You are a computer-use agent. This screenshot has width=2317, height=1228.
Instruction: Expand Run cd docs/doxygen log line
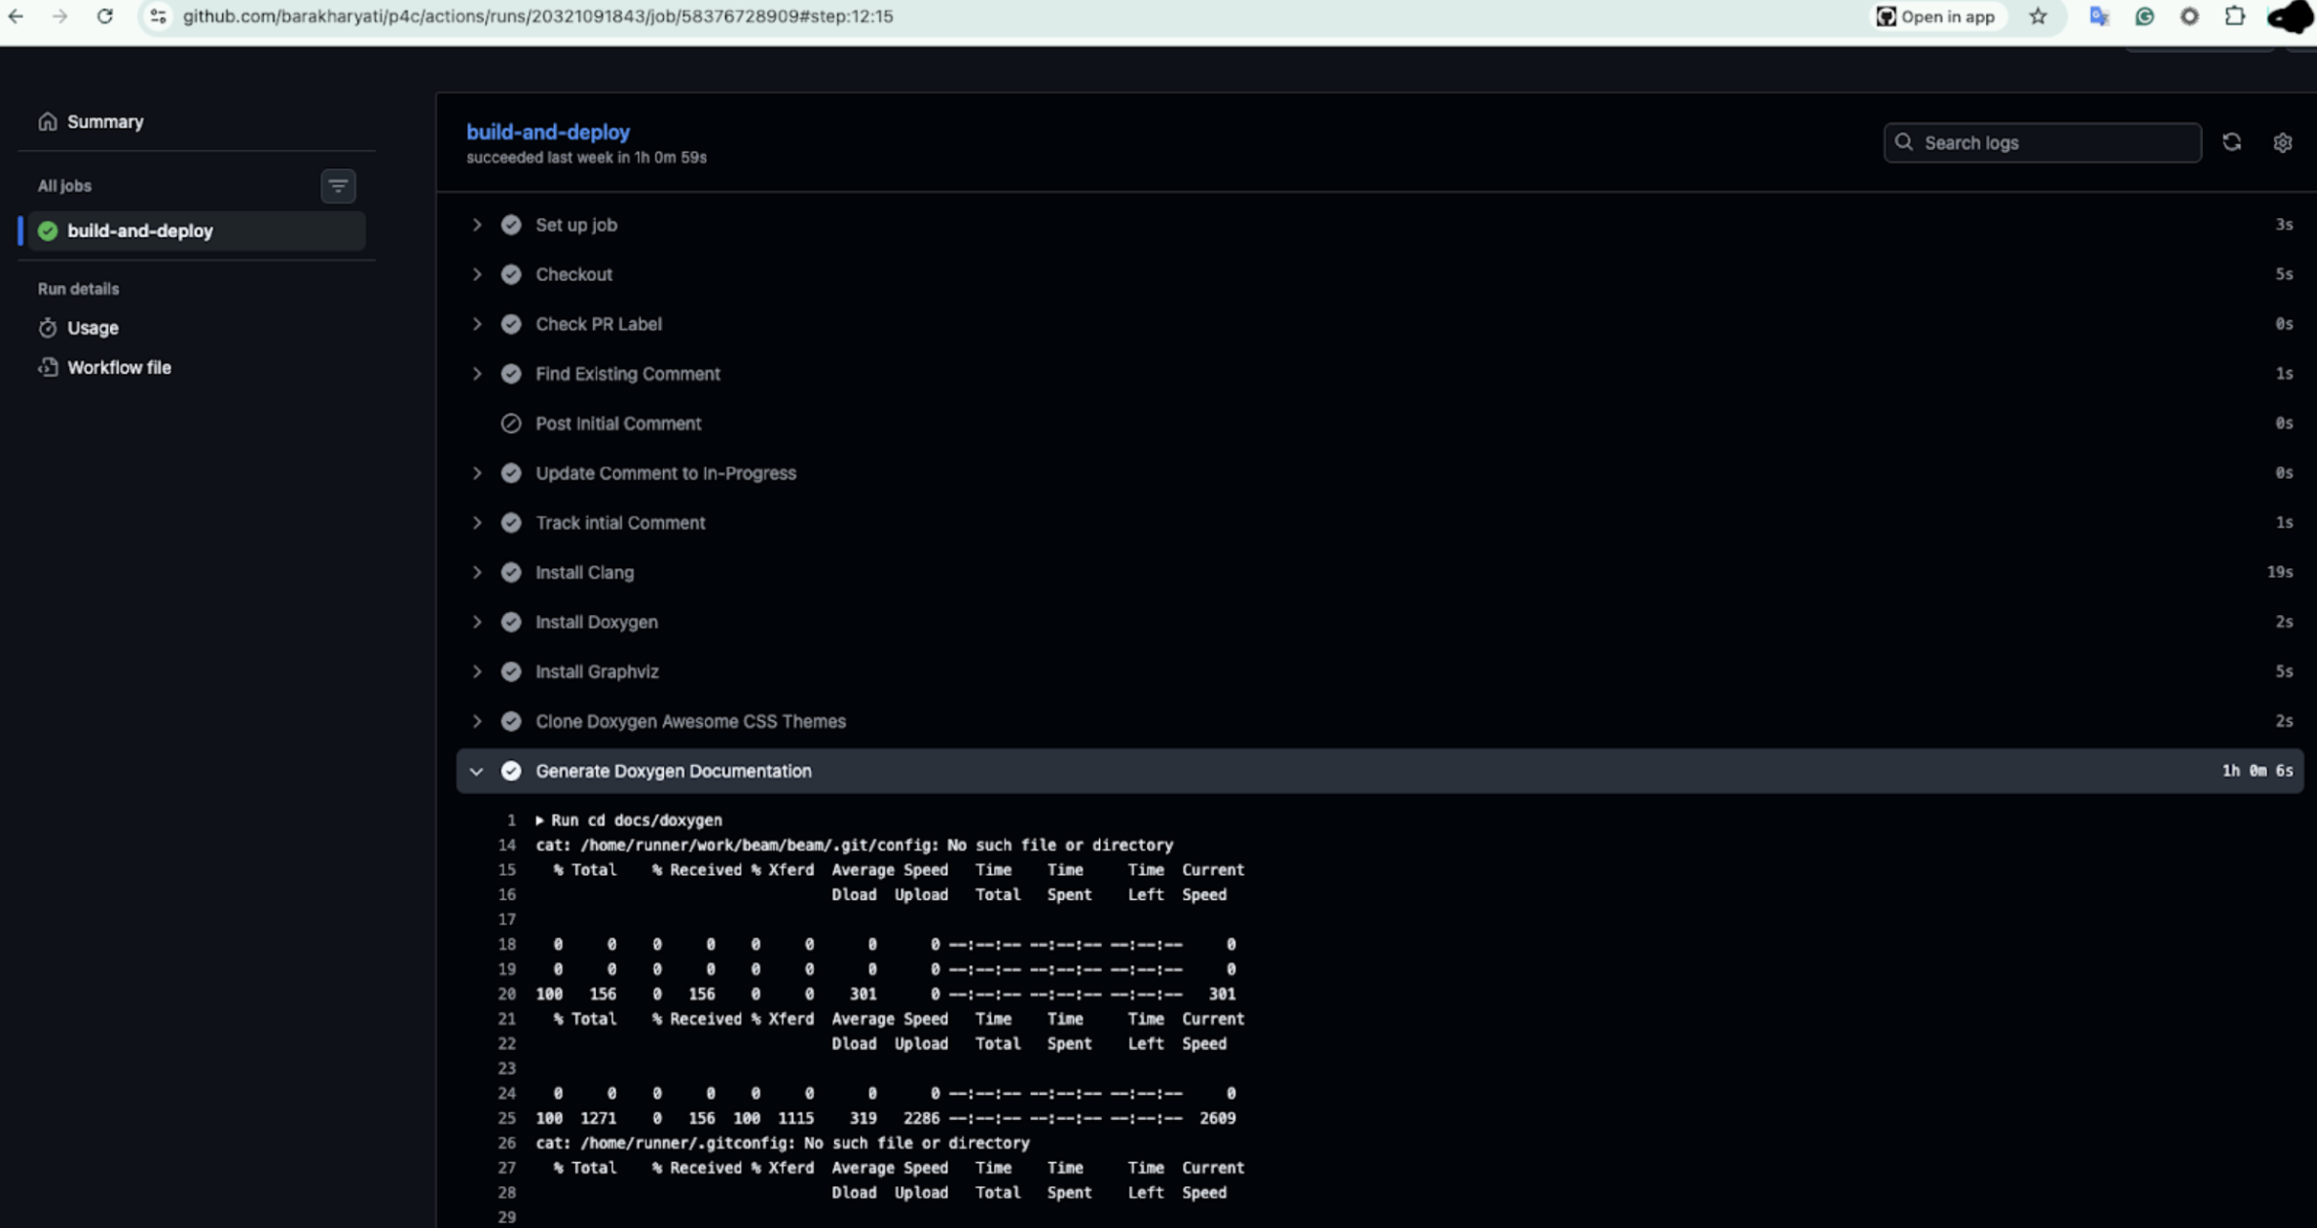(x=540, y=820)
